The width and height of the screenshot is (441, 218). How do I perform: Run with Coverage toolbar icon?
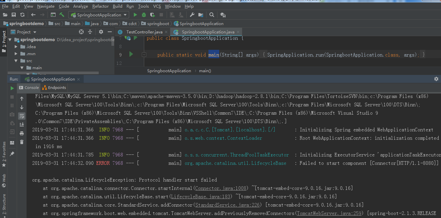(x=153, y=15)
